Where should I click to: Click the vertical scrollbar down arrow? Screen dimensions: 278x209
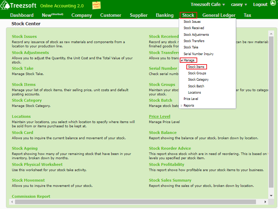271,195
